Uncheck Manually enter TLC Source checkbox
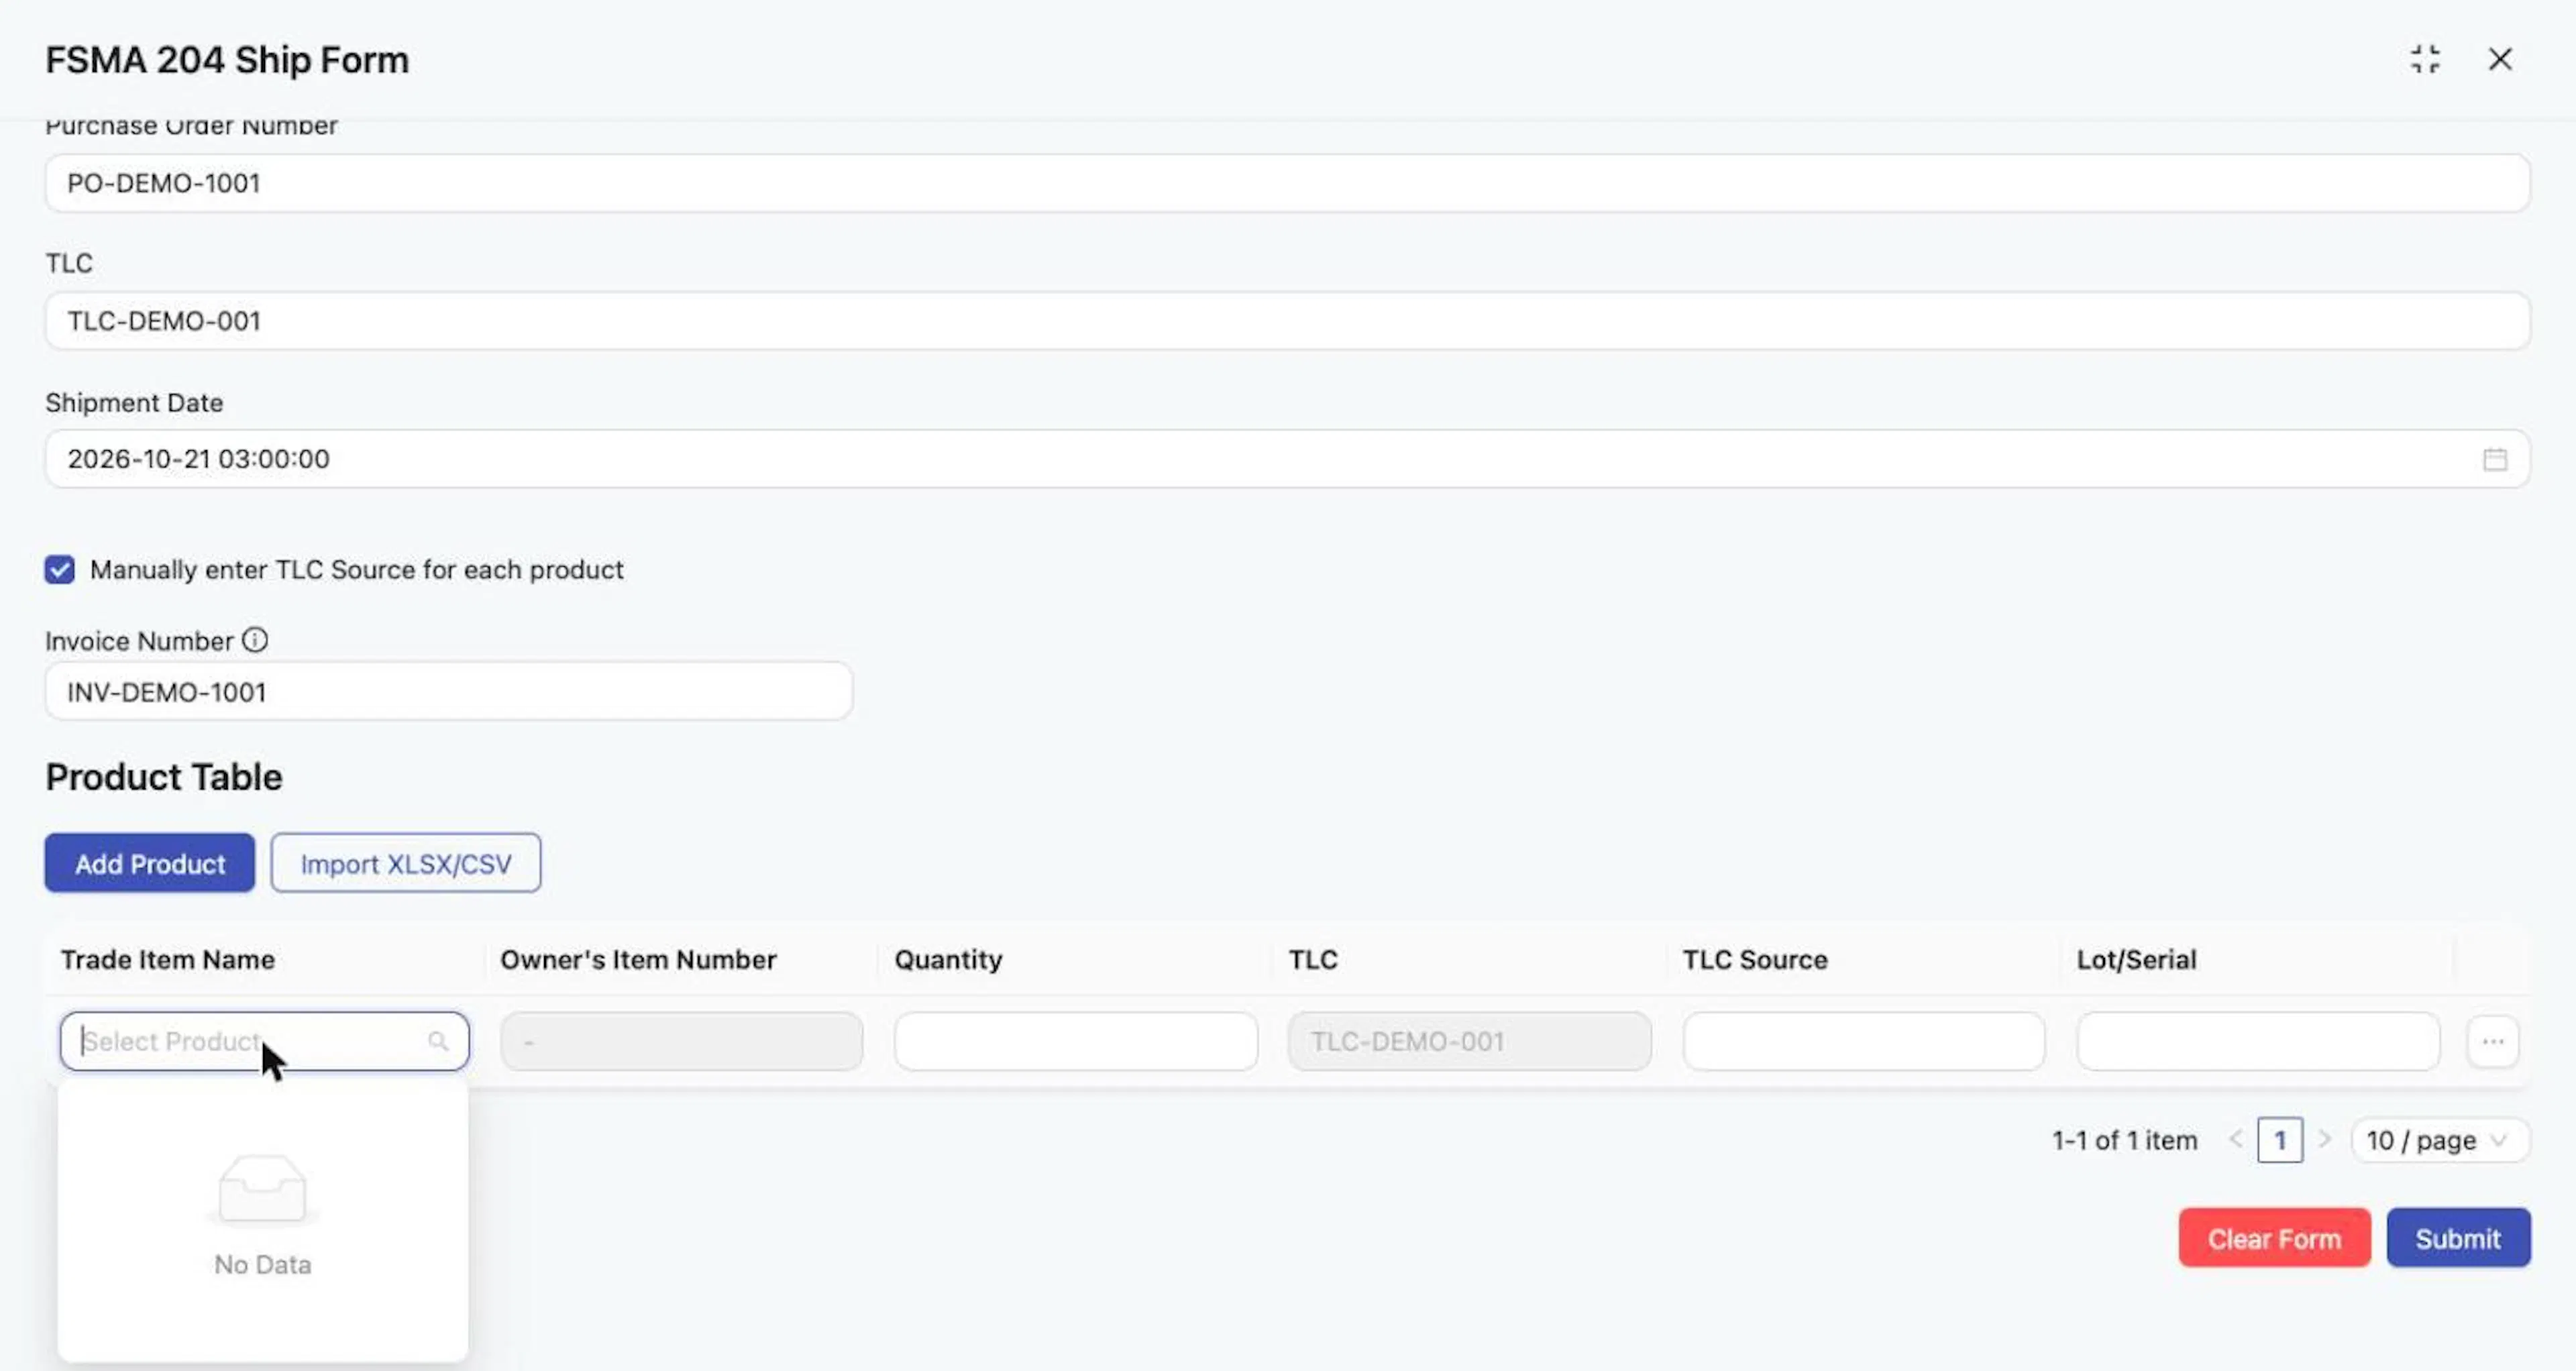 [x=59, y=570]
